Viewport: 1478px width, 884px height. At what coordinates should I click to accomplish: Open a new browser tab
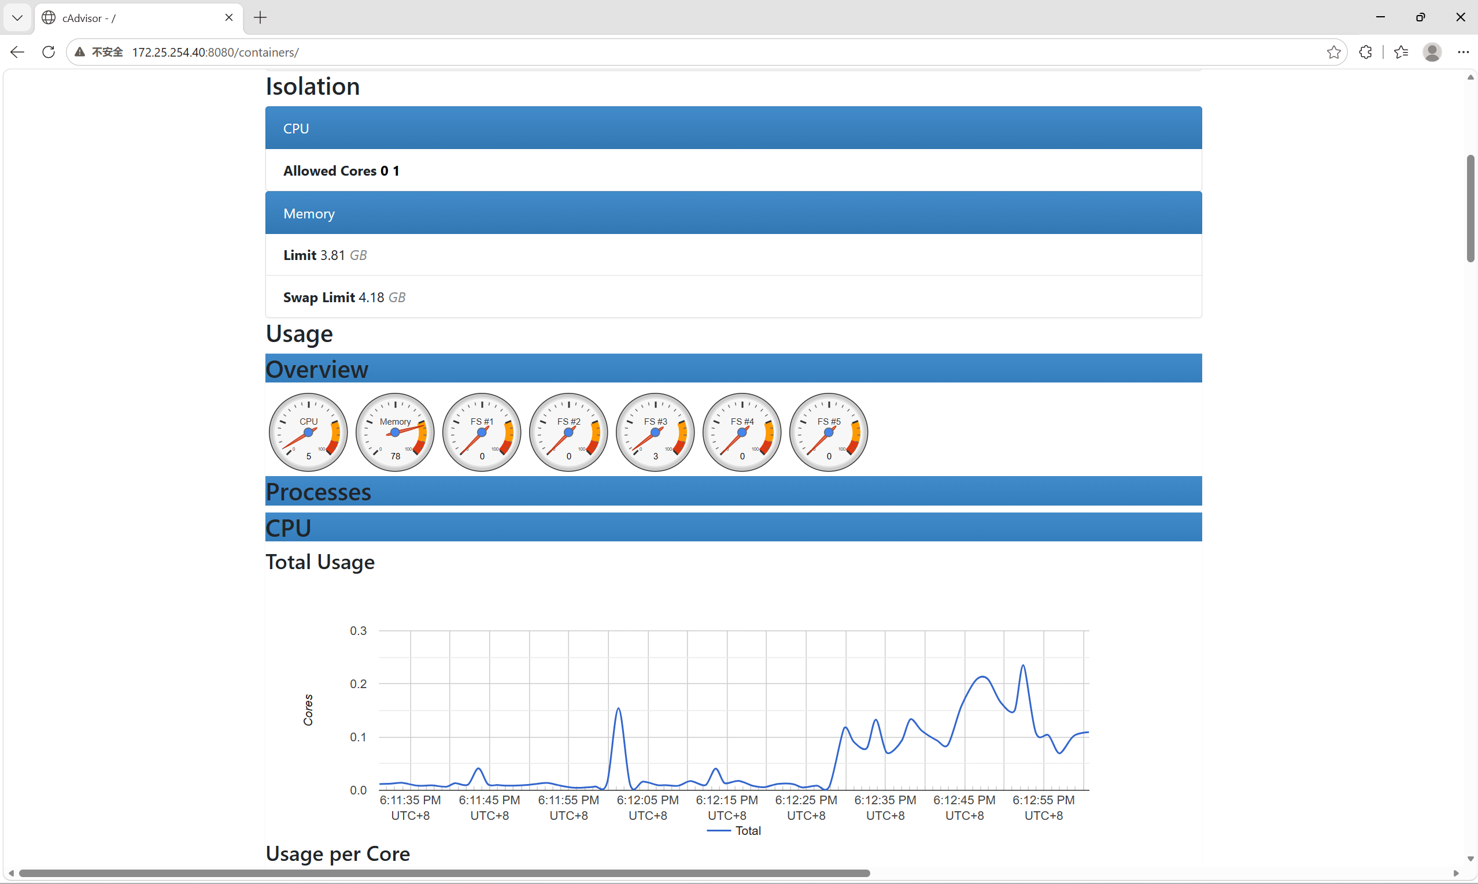pyautogui.click(x=260, y=18)
